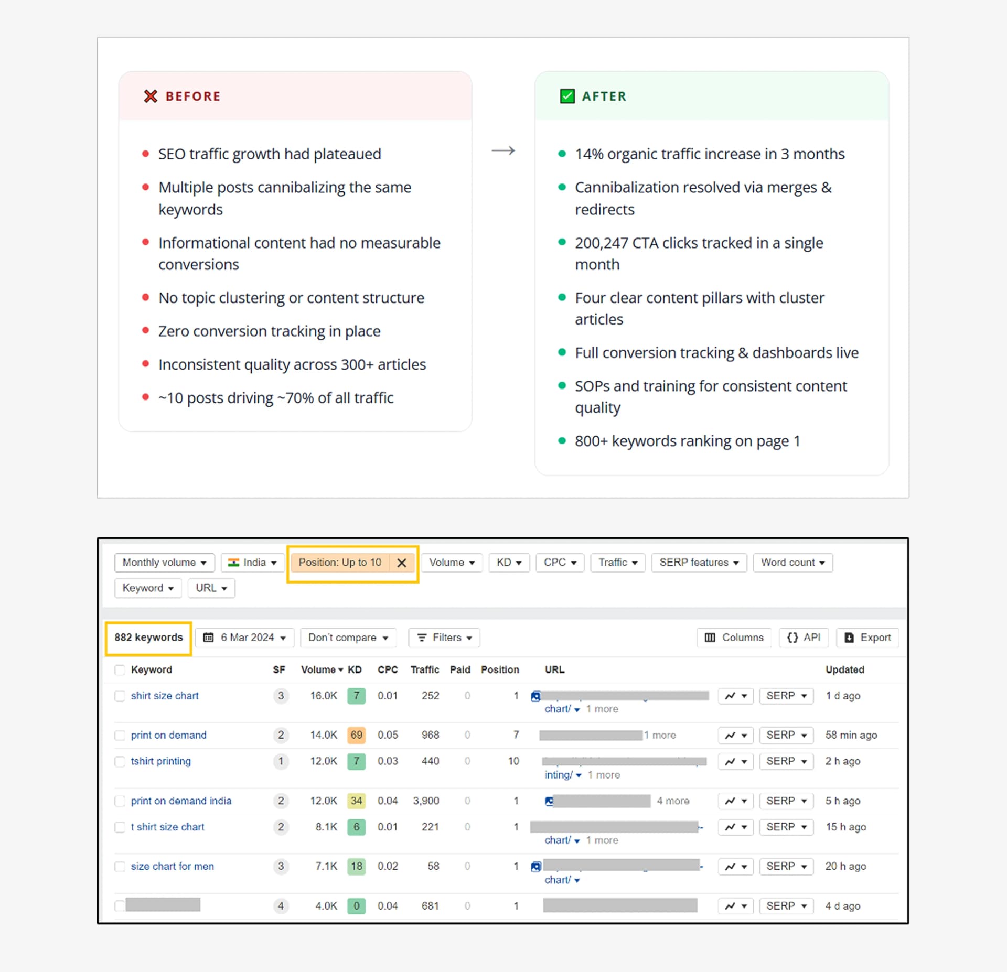Toggle the select-all Keyword header checkbox

[x=120, y=669]
